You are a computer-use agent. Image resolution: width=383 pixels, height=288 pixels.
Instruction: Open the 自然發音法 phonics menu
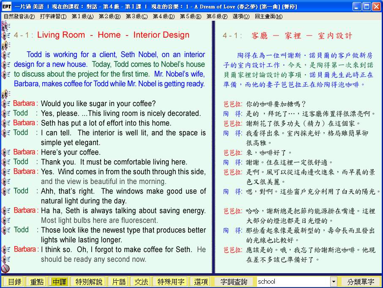(19, 16)
